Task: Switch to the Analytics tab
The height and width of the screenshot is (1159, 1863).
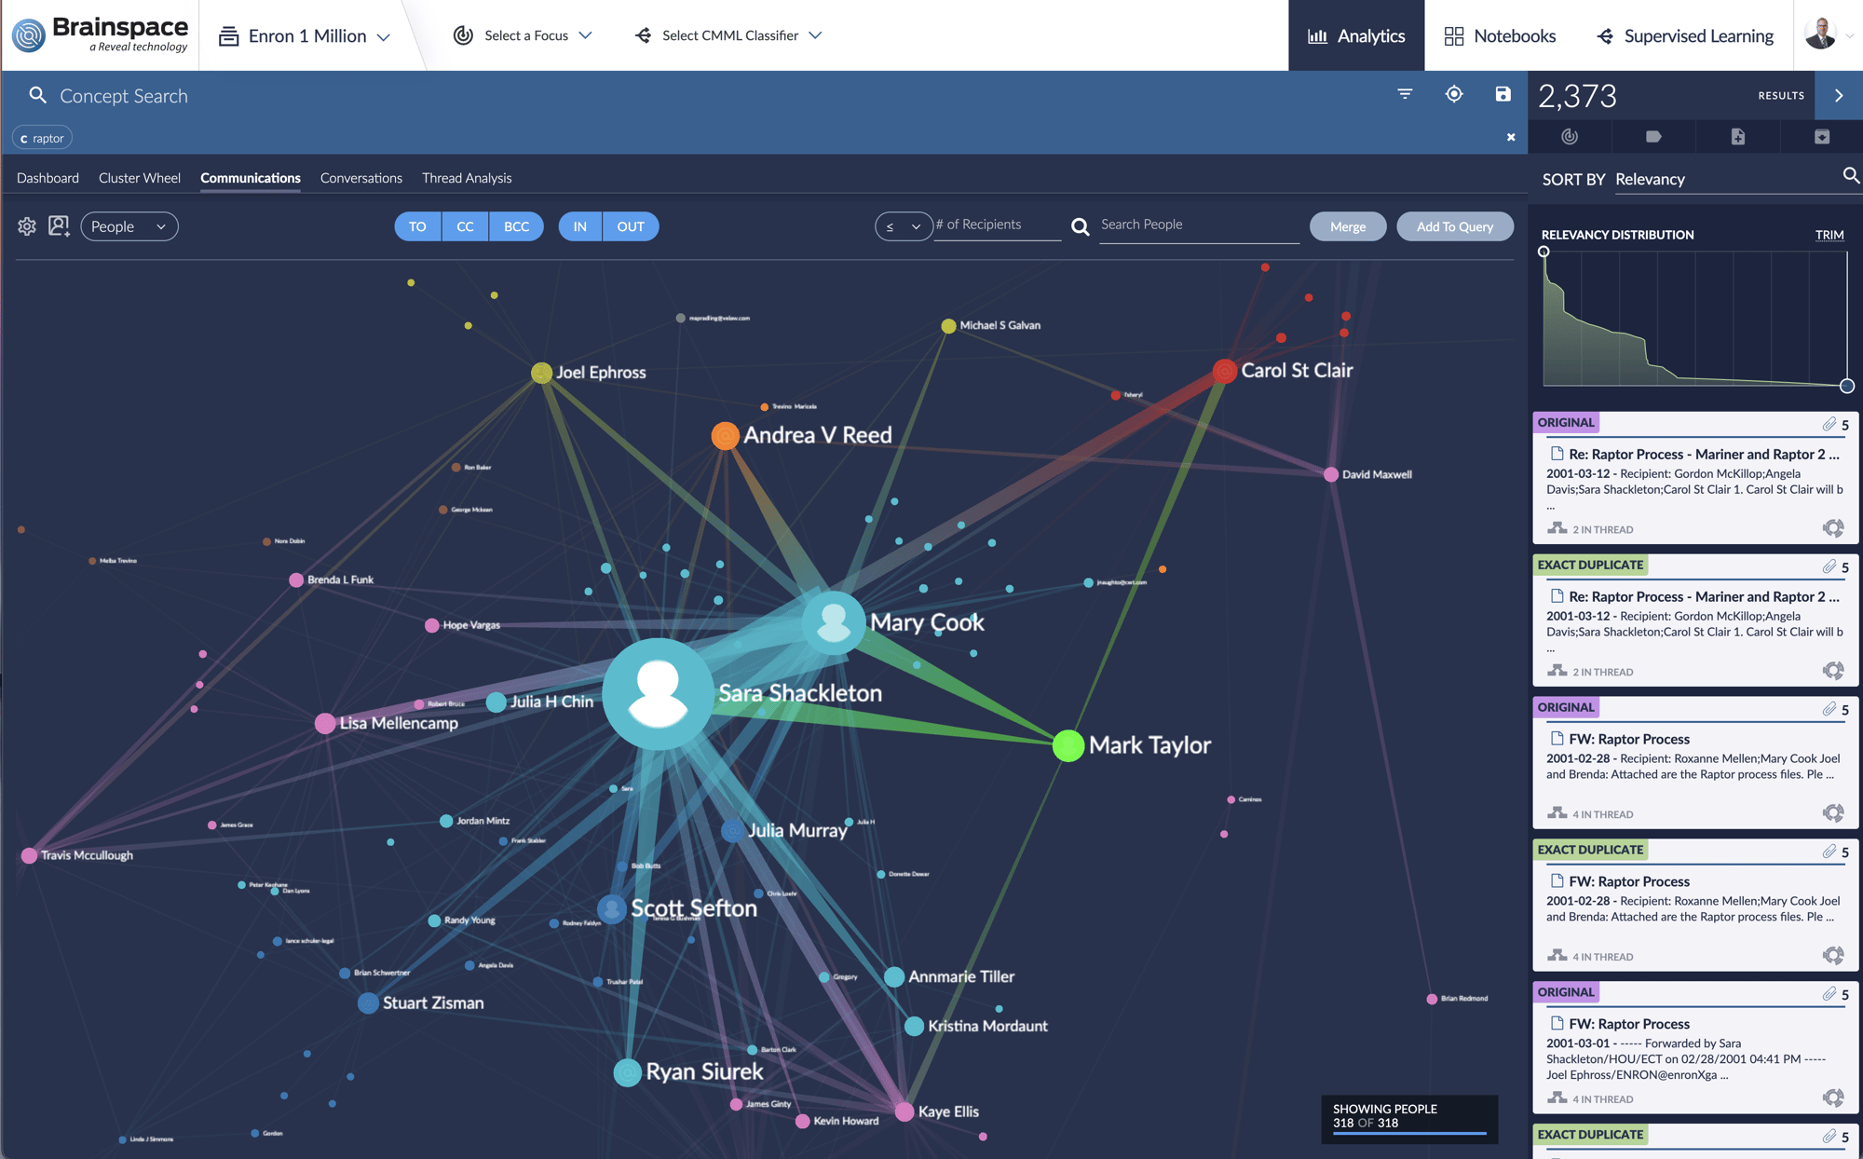Action: coord(1356,35)
